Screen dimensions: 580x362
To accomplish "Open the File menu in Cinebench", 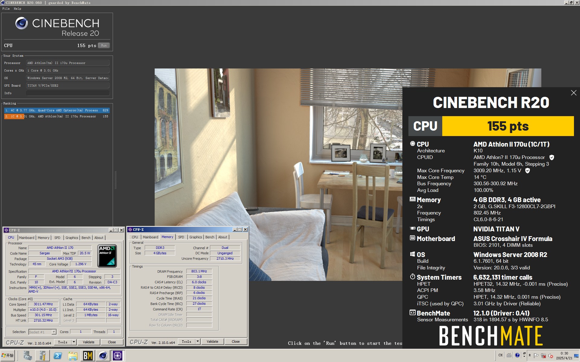I will pyautogui.click(x=6, y=9).
